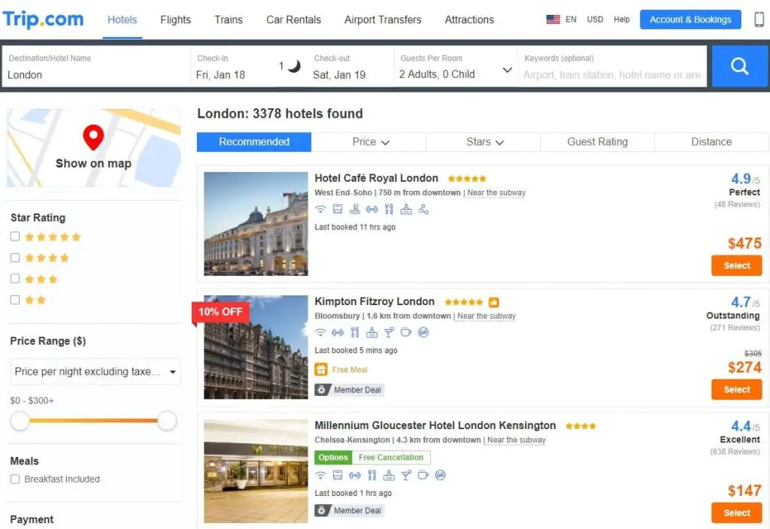Click swimming pool icon for Hotel Café Royal

[355, 210]
